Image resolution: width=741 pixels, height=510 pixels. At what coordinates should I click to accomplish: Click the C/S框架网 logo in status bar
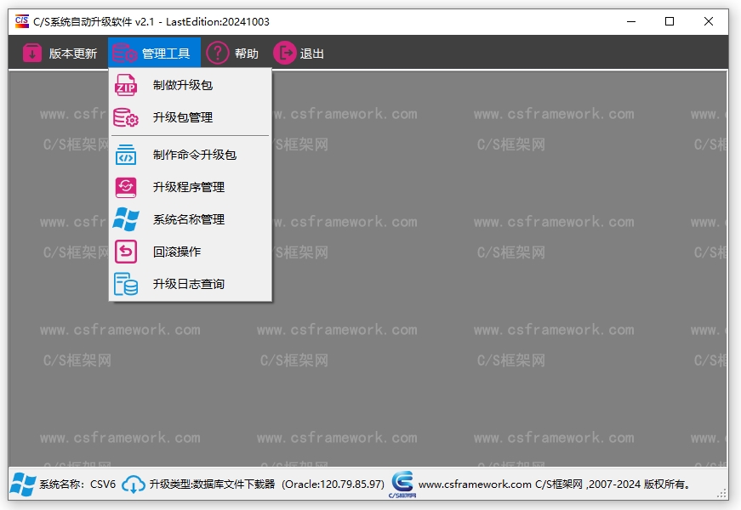[402, 484]
